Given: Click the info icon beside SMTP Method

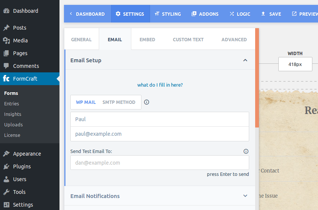Looking at the screenshot, I should [x=146, y=102].
